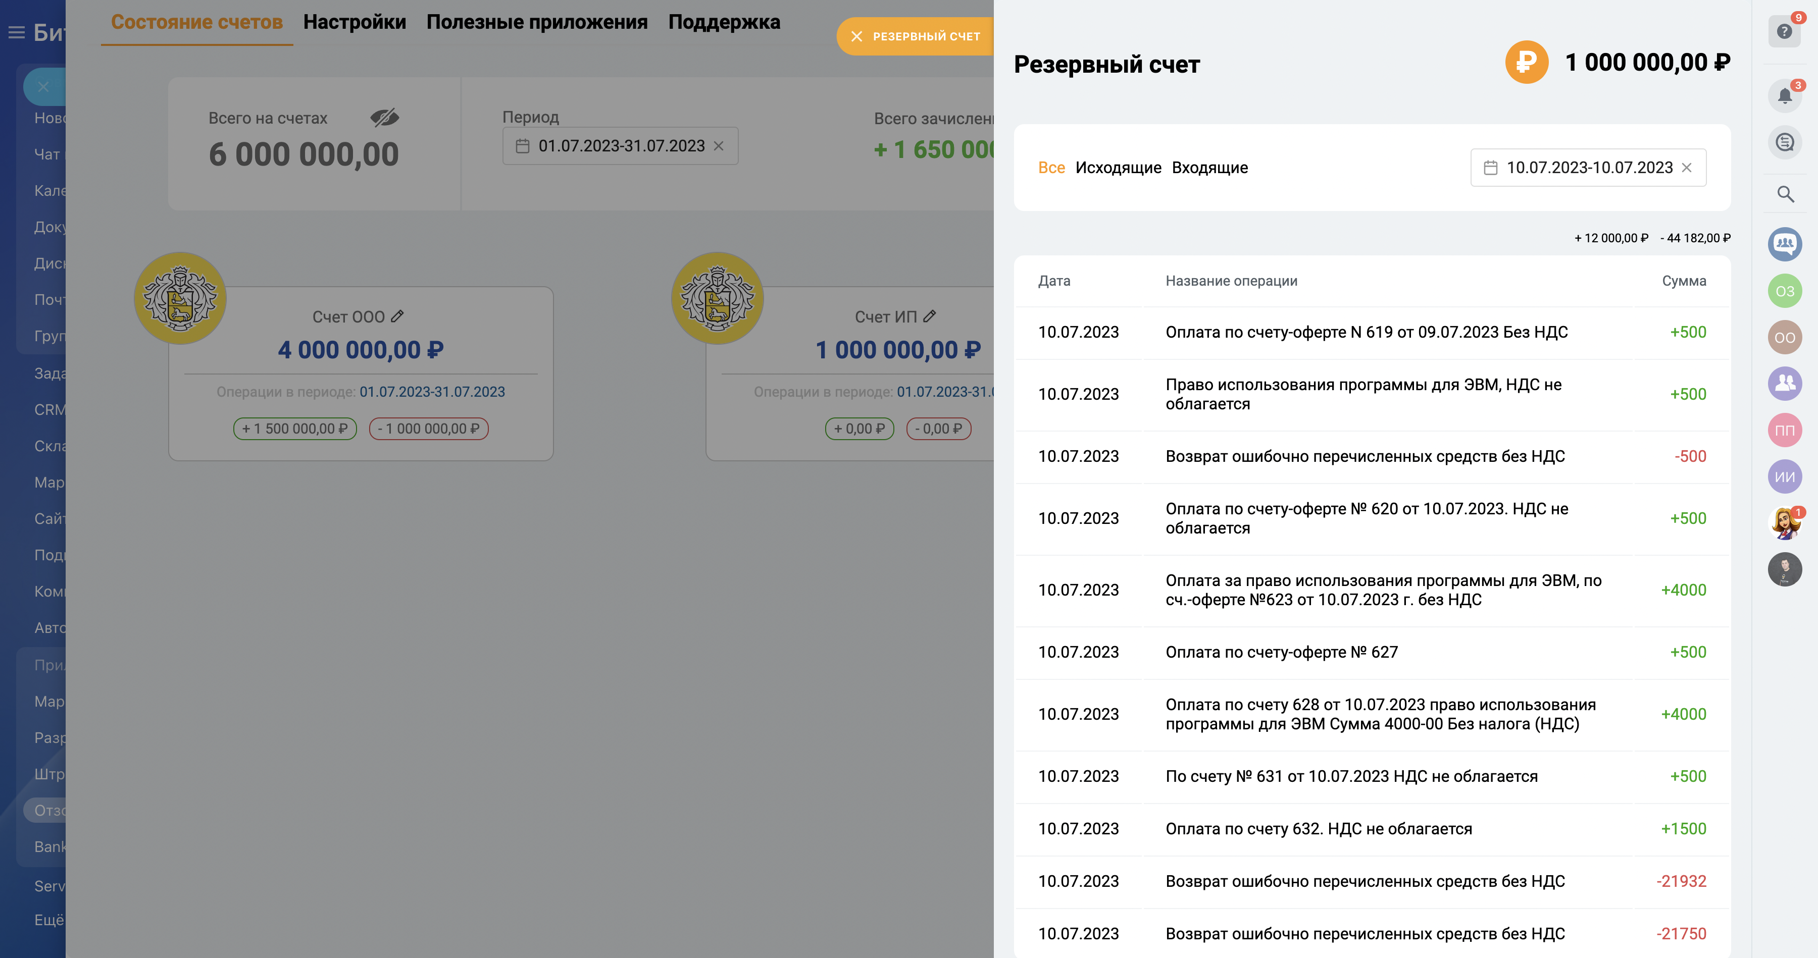
Task: Switch the filter to Исходящие
Action: (1118, 167)
